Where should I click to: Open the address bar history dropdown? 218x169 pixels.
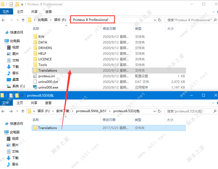[x=155, y=20]
